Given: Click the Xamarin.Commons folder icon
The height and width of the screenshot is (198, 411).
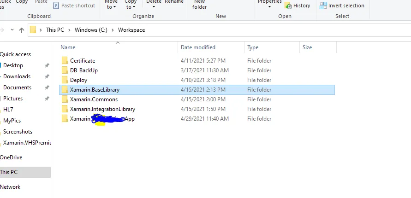Looking at the screenshot, I should [x=65, y=99].
